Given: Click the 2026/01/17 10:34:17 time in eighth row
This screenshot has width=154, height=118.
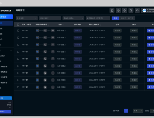Looking at the screenshot, I should click(97, 80).
